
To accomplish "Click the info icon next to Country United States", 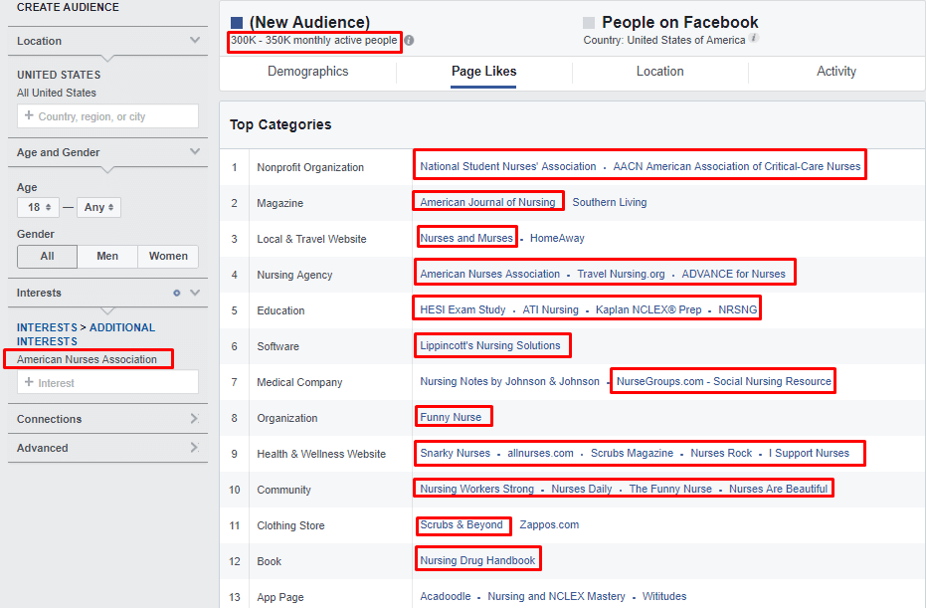I will coord(754,38).
